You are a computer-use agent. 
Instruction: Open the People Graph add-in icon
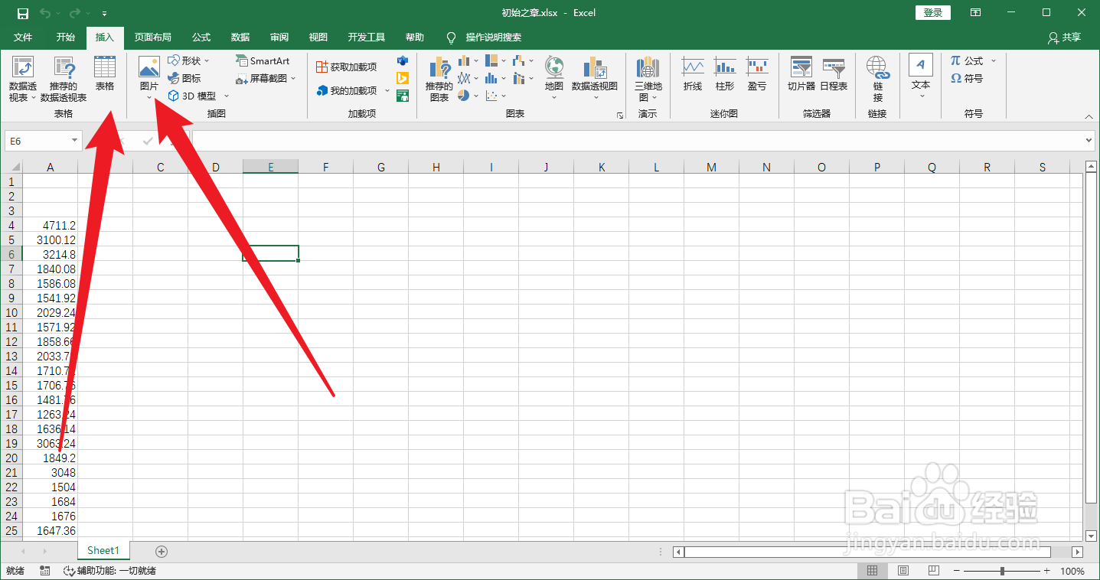(403, 96)
